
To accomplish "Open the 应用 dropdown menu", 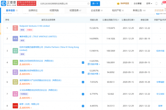I will pyautogui.click(x=149, y=3).
